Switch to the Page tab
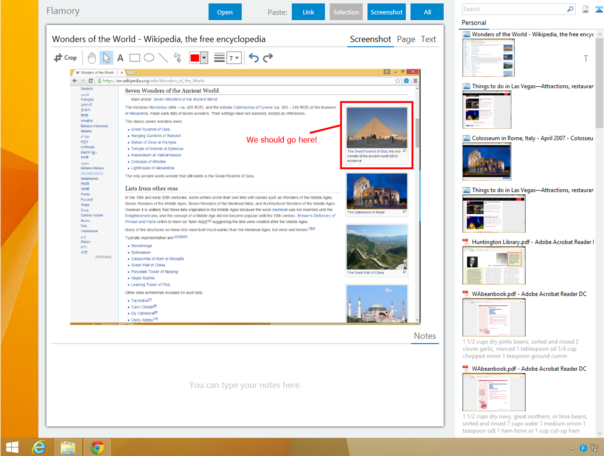 point(406,39)
